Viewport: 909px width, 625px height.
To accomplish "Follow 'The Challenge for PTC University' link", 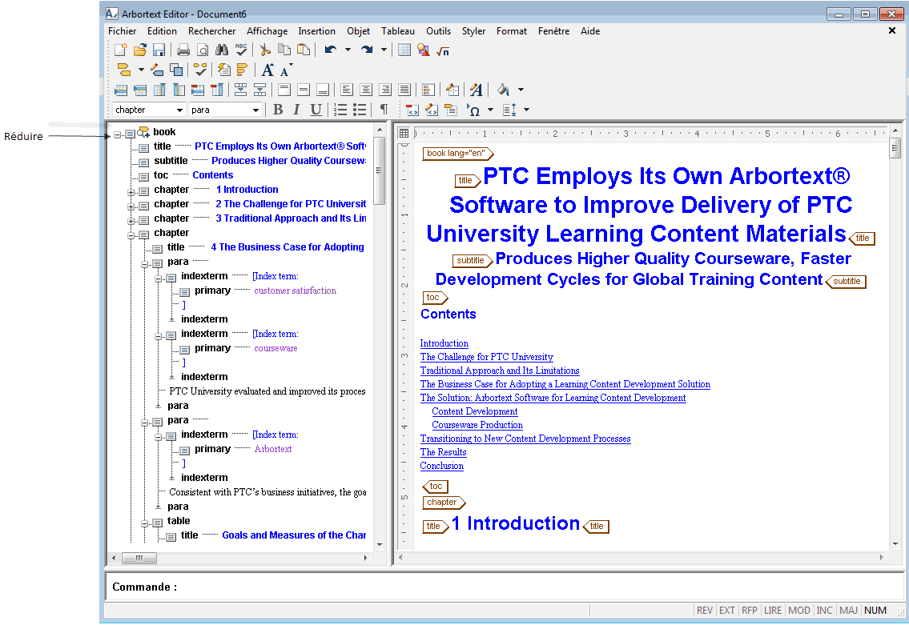I will point(486,357).
